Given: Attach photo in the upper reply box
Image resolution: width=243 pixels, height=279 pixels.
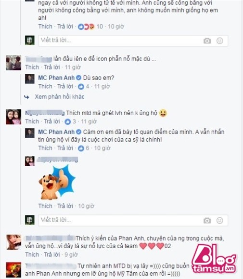Looking at the screenshot, I should coord(207,41).
